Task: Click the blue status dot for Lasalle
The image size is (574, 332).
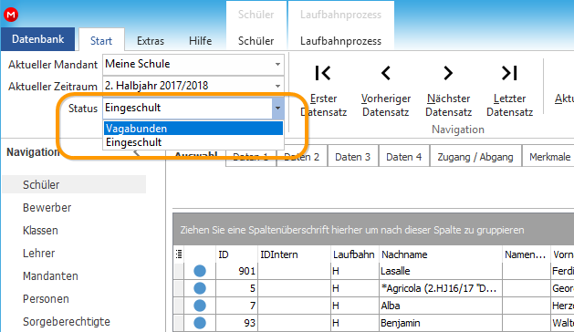Action: (200, 271)
